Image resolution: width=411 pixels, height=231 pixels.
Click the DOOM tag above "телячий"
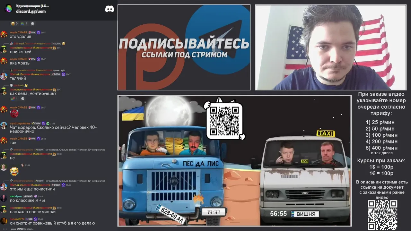click(x=56, y=74)
